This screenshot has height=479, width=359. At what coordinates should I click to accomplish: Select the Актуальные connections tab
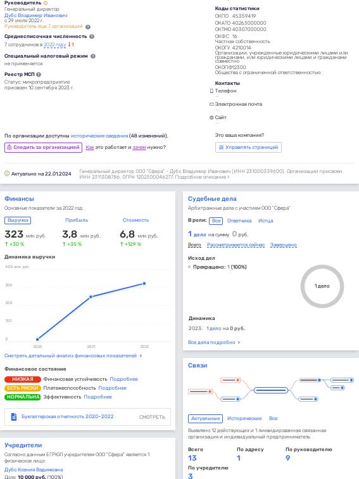[x=205, y=419]
